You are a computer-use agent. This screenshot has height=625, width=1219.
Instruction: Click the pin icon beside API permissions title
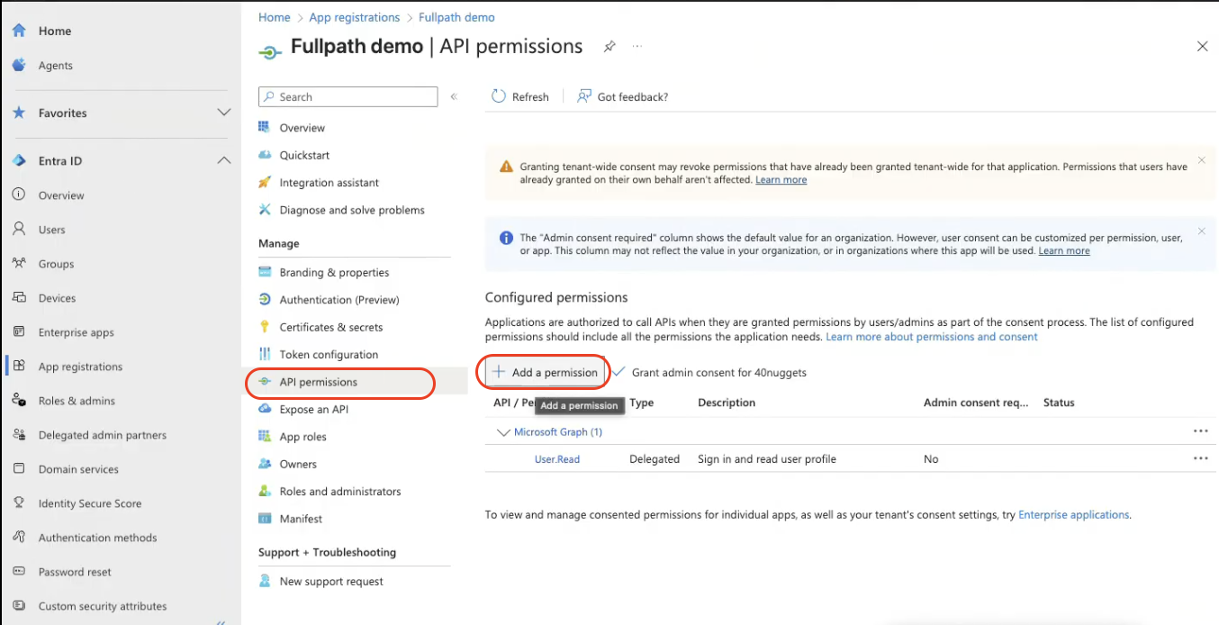(609, 47)
